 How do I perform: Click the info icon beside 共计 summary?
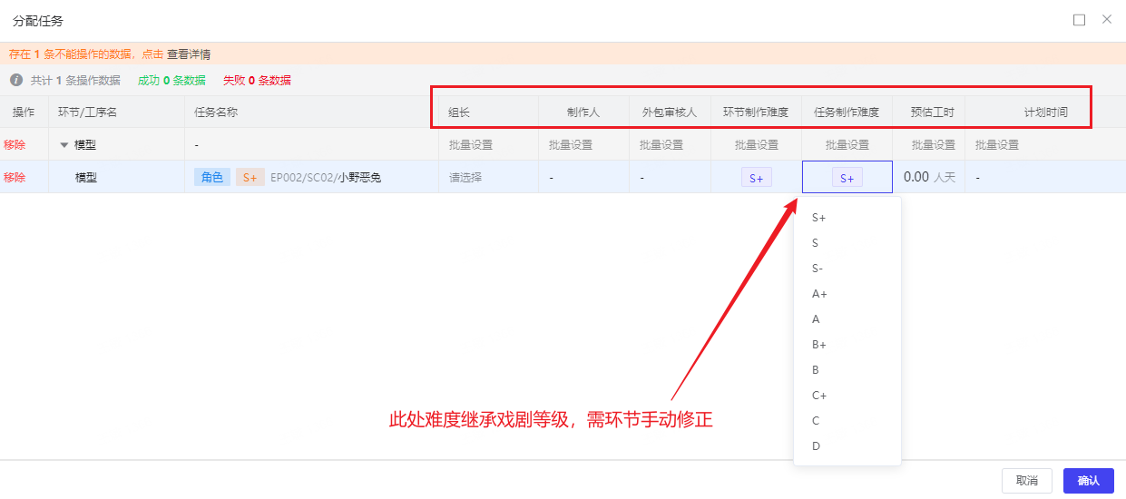click(x=16, y=80)
